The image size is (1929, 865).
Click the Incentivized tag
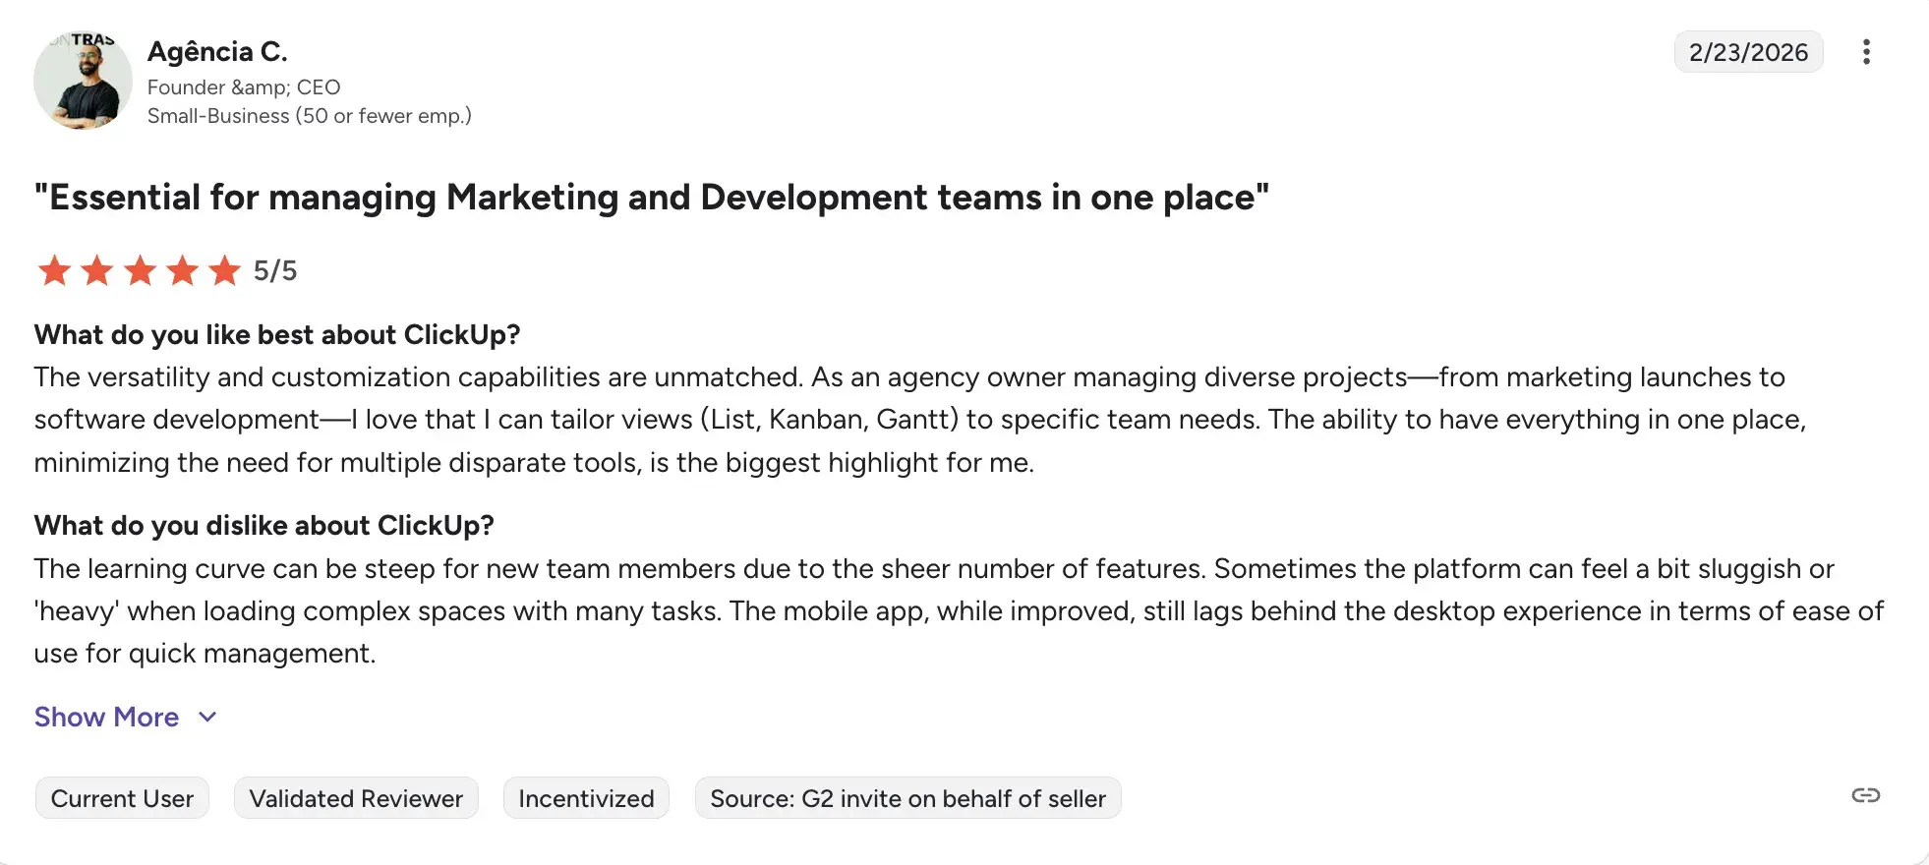586,798
